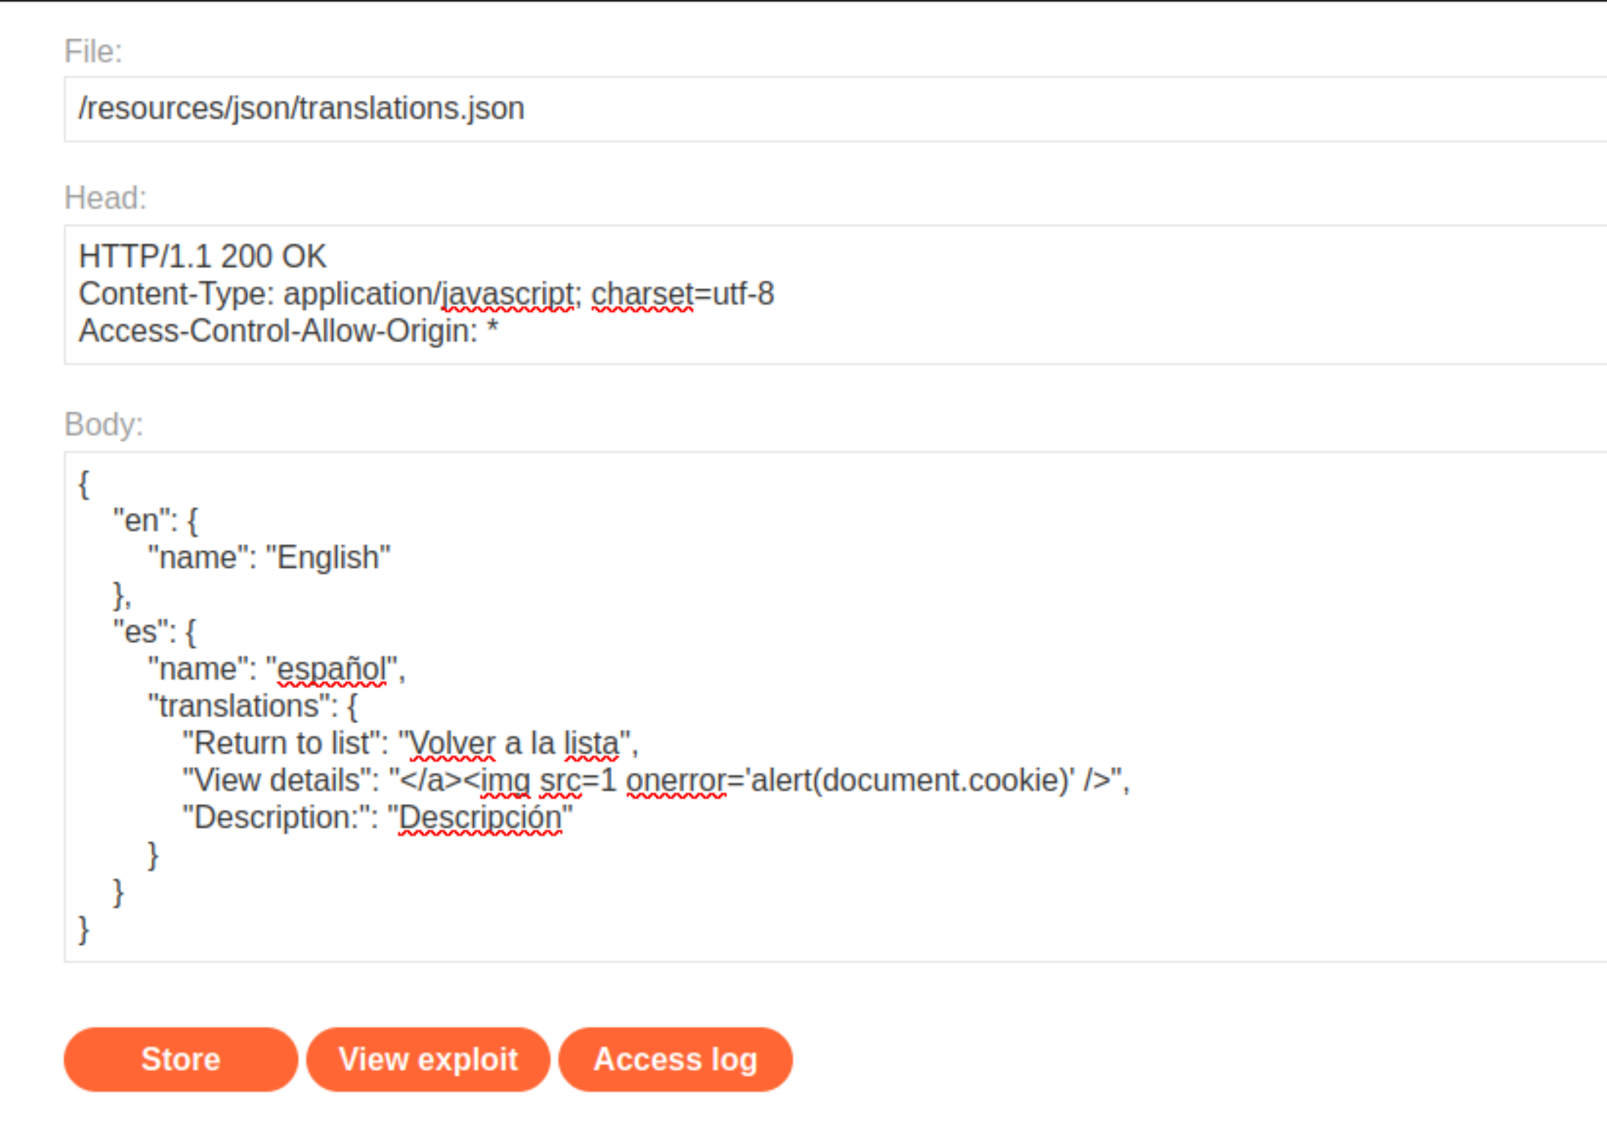1607x1122 pixels.
Task: Click the Access-Control-Allow-Origin header line
Action: pyautogui.click(x=288, y=331)
